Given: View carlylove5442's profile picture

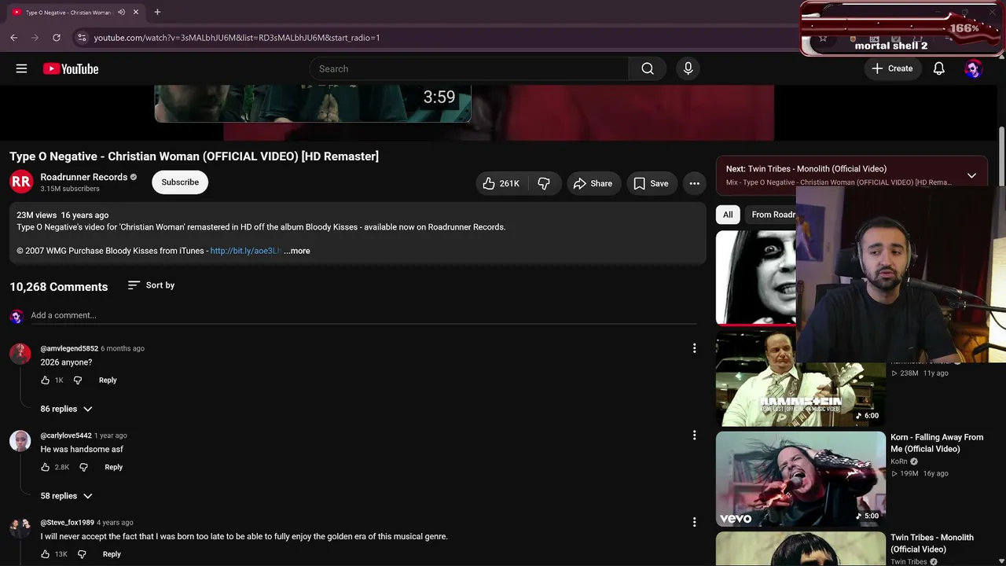Looking at the screenshot, I should pyautogui.click(x=20, y=441).
